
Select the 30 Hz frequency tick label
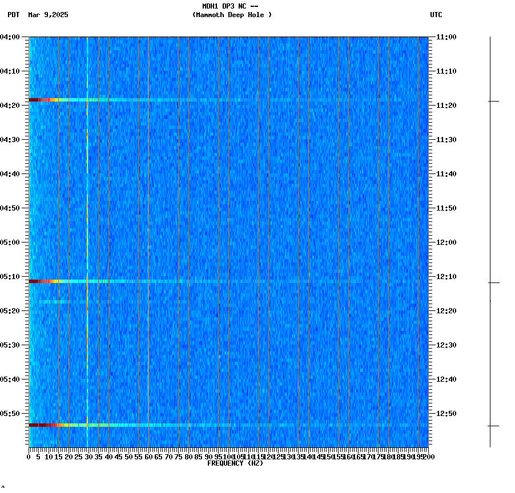pyautogui.click(x=87, y=456)
